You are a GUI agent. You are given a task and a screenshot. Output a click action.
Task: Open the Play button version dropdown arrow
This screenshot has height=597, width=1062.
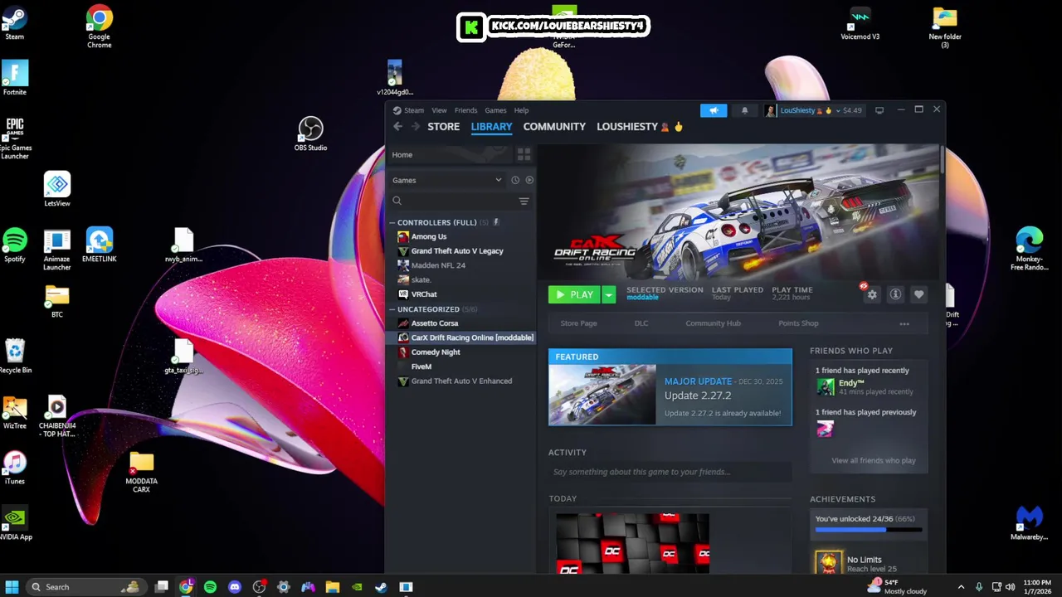tap(608, 295)
